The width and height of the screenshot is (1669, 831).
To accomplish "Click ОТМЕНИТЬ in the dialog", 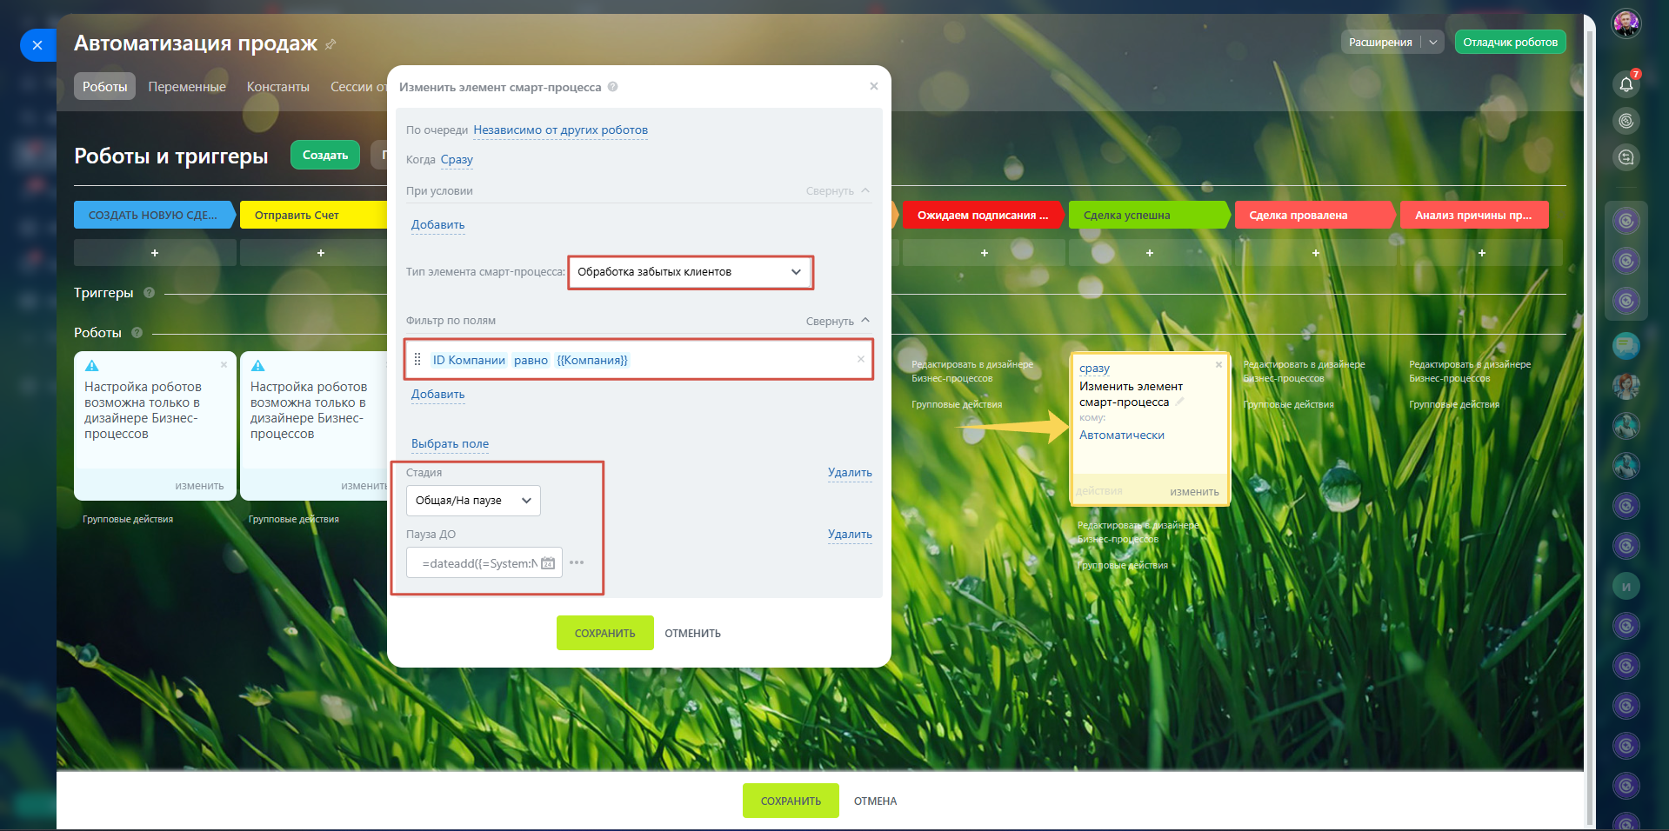I will point(692,633).
